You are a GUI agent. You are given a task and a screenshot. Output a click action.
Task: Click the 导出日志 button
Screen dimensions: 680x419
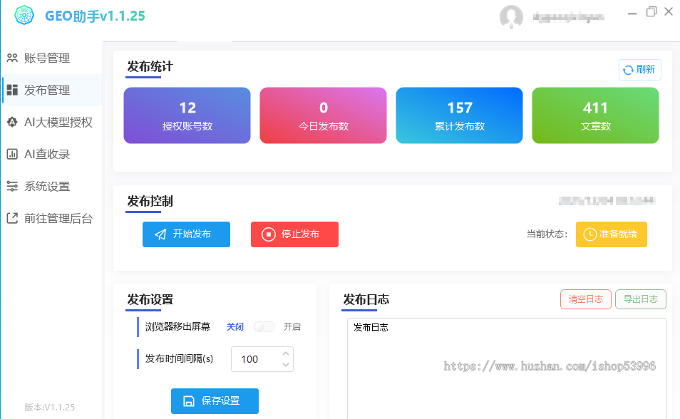tap(640, 299)
